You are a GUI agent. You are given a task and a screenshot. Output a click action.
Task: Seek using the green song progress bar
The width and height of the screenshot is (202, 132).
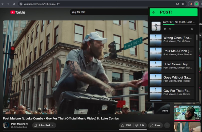click(179, 25)
